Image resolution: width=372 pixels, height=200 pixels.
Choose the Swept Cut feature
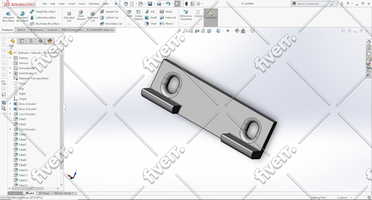point(109,11)
